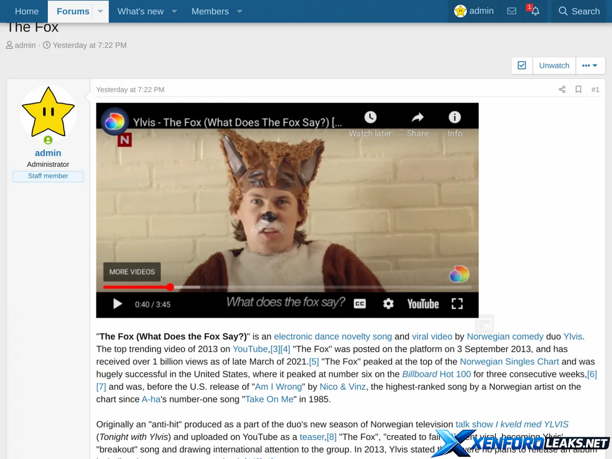
Task: Open the Members navigation tab
Action: [x=210, y=11]
